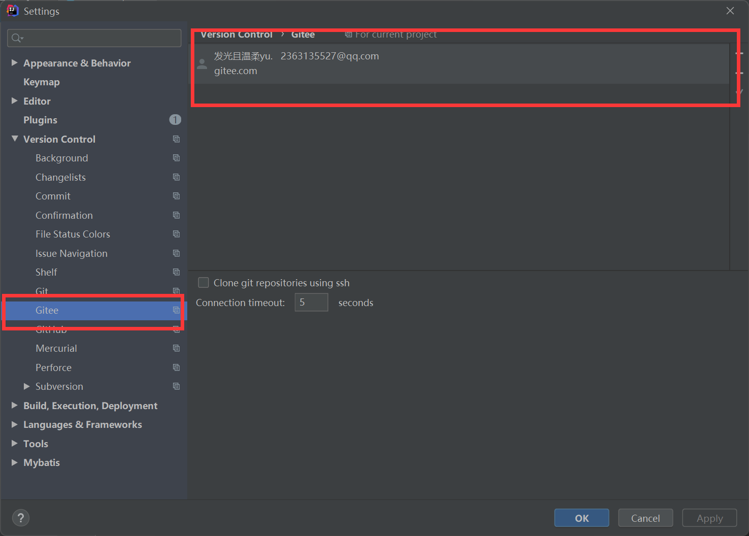Screen dimensions: 749x536
Task: Click the 2363135527@qq.com email text
Action: (x=330, y=56)
